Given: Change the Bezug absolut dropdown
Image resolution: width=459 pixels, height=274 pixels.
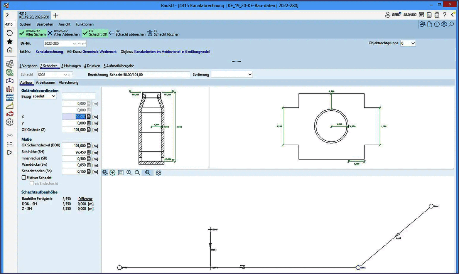Looking at the screenshot, I should point(44,96).
